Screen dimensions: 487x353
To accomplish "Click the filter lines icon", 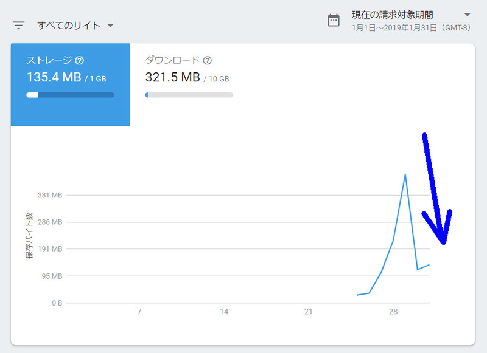I will [18, 26].
